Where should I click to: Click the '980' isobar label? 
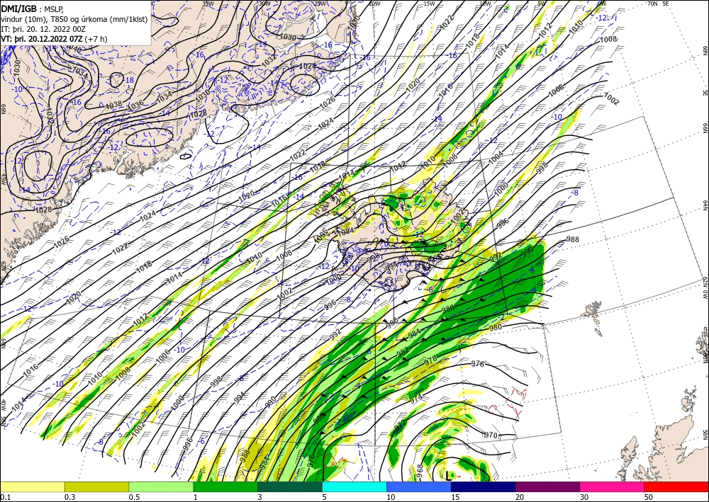[x=496, y=327]
